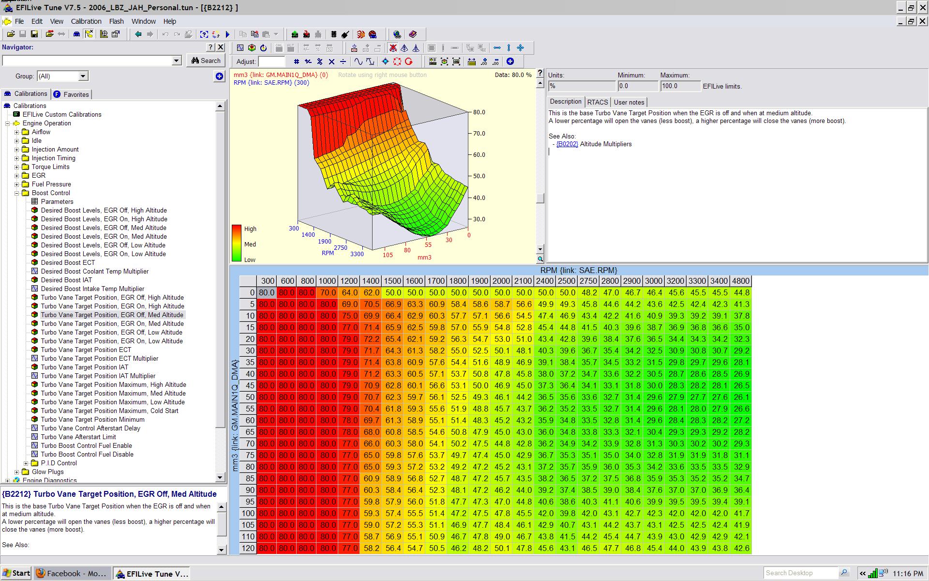Open the Group (All) dropdown
929x581 pixels.
[x=83, y=76]
